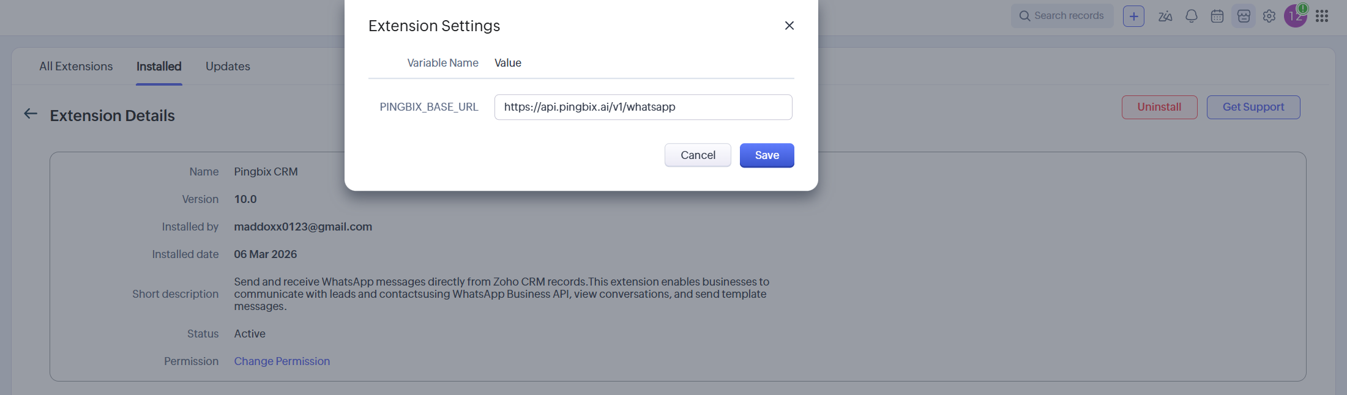Go back using the arrow beside Extension Details
The height and width of the screenshot is (395, 1347).
pos(31,114)
